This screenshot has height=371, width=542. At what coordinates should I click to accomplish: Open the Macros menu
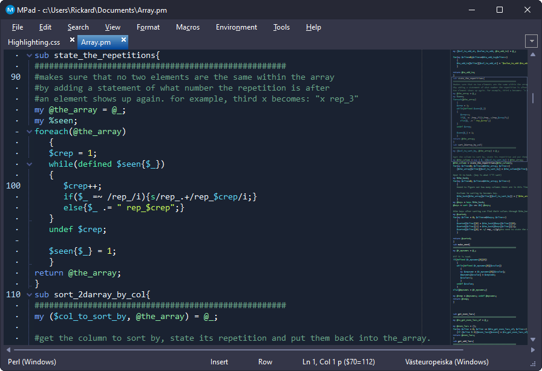pyautogui.click(x=188, y=27)
